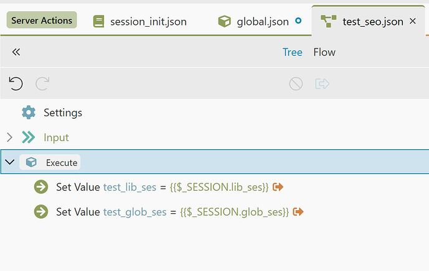Click the Settings gear icon

click(29, 113)
